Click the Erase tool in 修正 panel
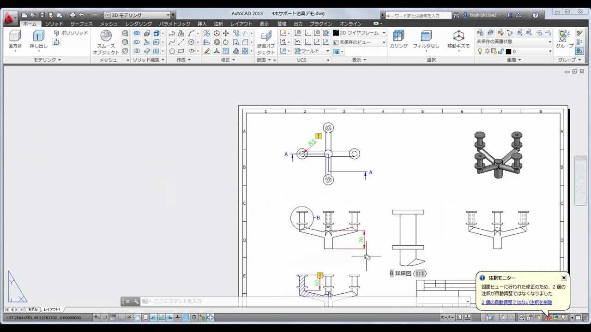This screenshot has height=332, width=591. pyautogui.click(x=207, y=51)
